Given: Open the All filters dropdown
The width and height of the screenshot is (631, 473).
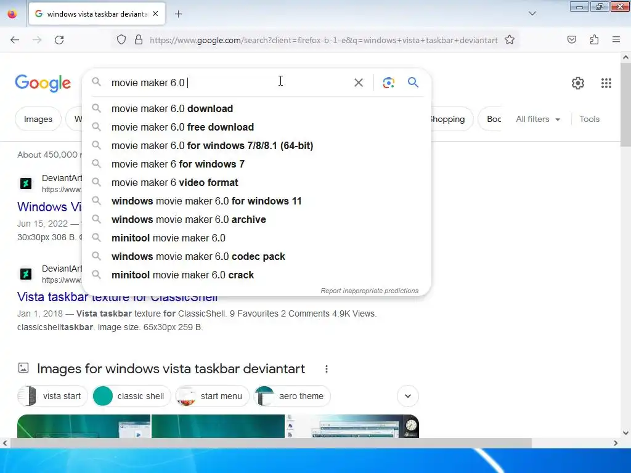Looking at the screenshot, I should click(538, 119).
